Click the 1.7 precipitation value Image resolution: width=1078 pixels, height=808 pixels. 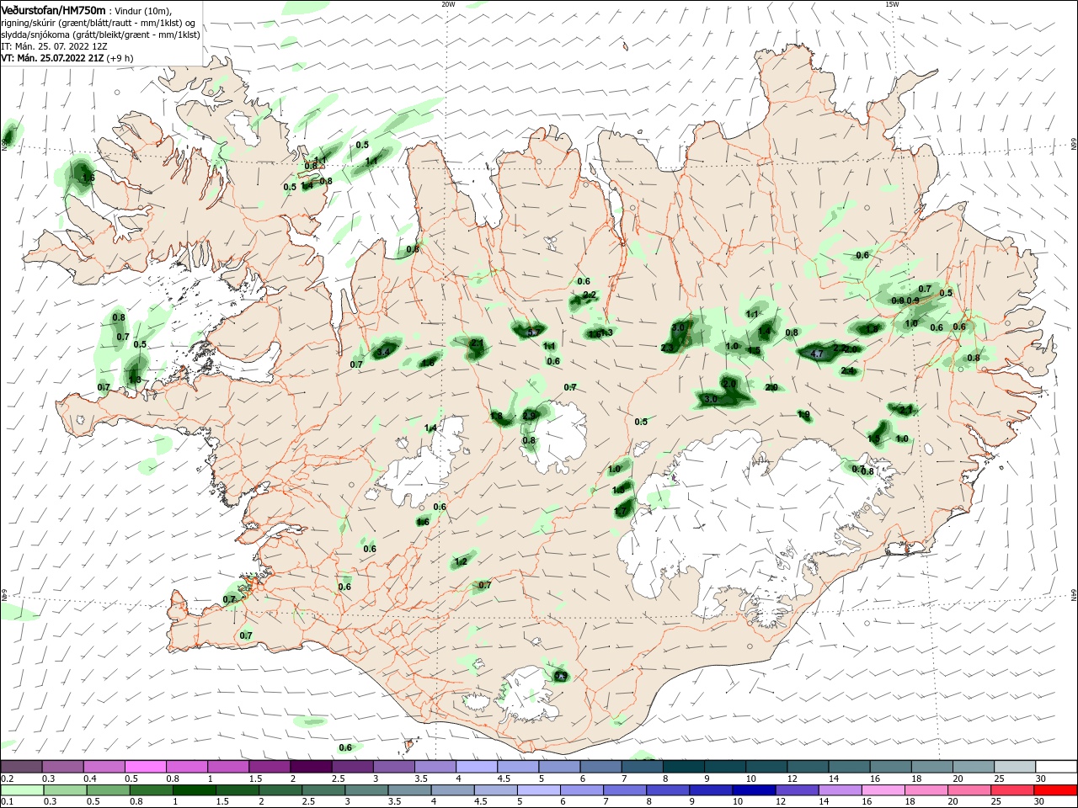tap(621, 510)
